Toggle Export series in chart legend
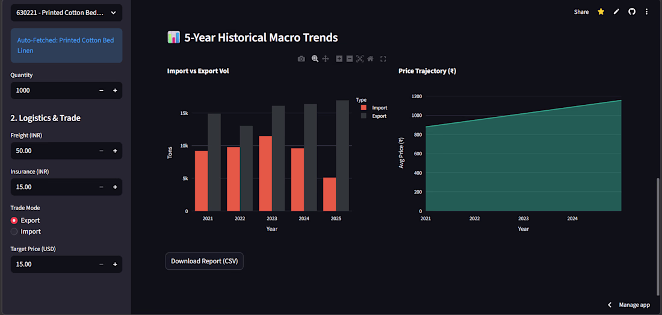This screenshot has width=662, height=315. 374,116
